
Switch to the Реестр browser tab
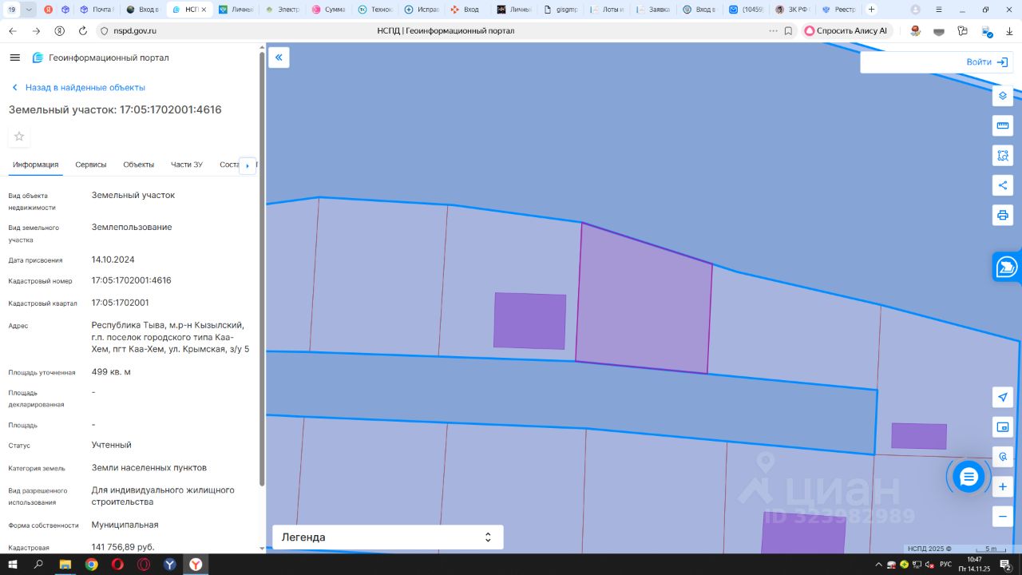pos(838,10)
